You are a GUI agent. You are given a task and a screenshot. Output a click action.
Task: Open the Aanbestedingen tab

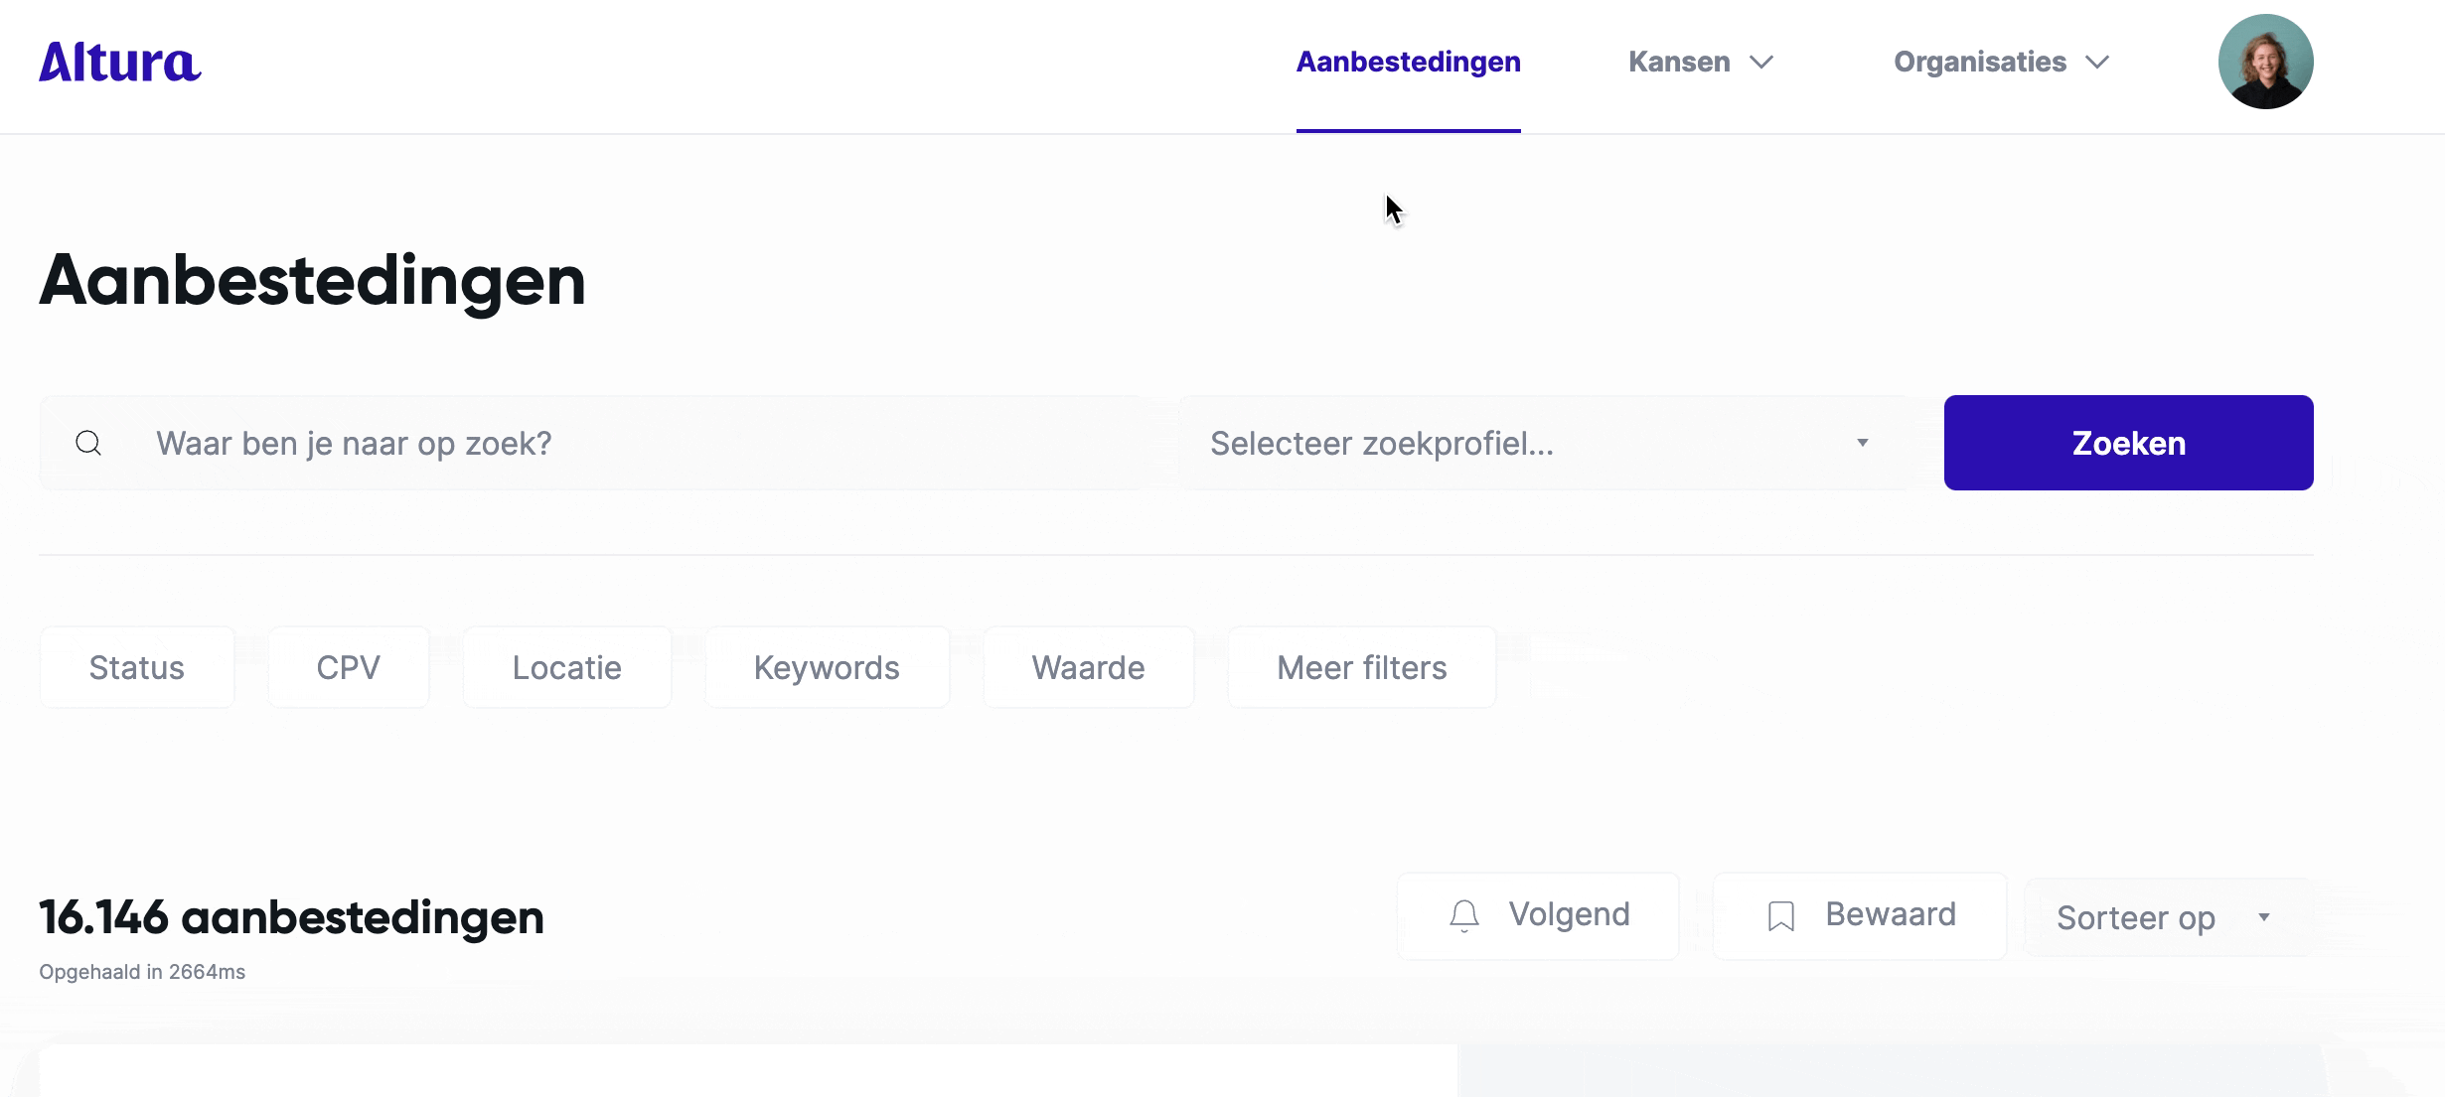coord(1408,62)
